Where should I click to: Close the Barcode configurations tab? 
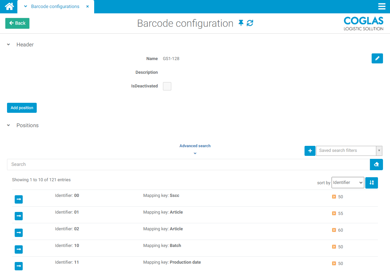(87, 6)
